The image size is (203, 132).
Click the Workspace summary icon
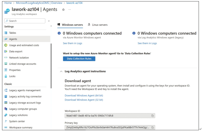pyautogui.click(x=6, y=127)
